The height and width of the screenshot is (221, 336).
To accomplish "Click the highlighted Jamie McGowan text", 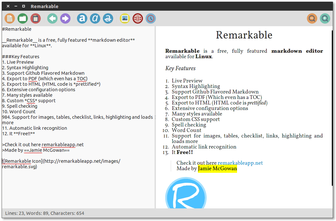I will coord(217,169).
